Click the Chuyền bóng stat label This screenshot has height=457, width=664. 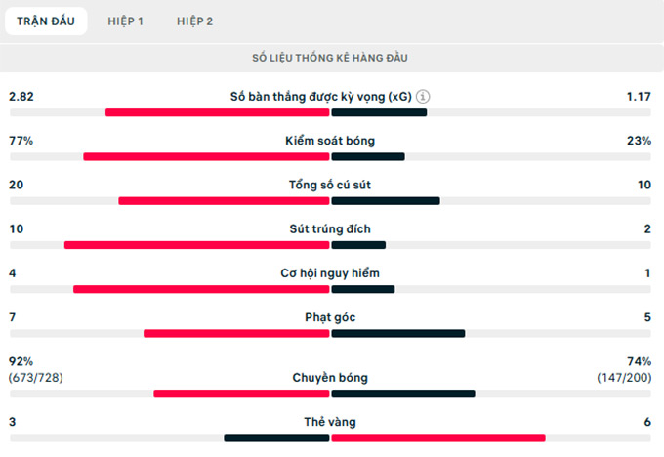click(x=331, y=378)
